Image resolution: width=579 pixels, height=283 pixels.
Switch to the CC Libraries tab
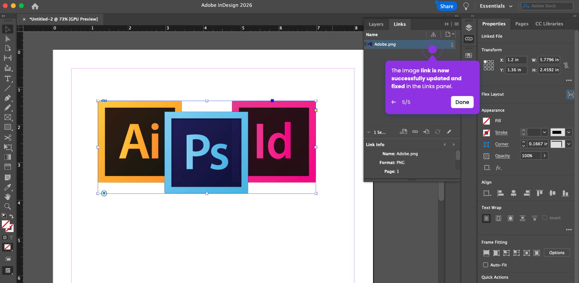(x=549, y=24)
